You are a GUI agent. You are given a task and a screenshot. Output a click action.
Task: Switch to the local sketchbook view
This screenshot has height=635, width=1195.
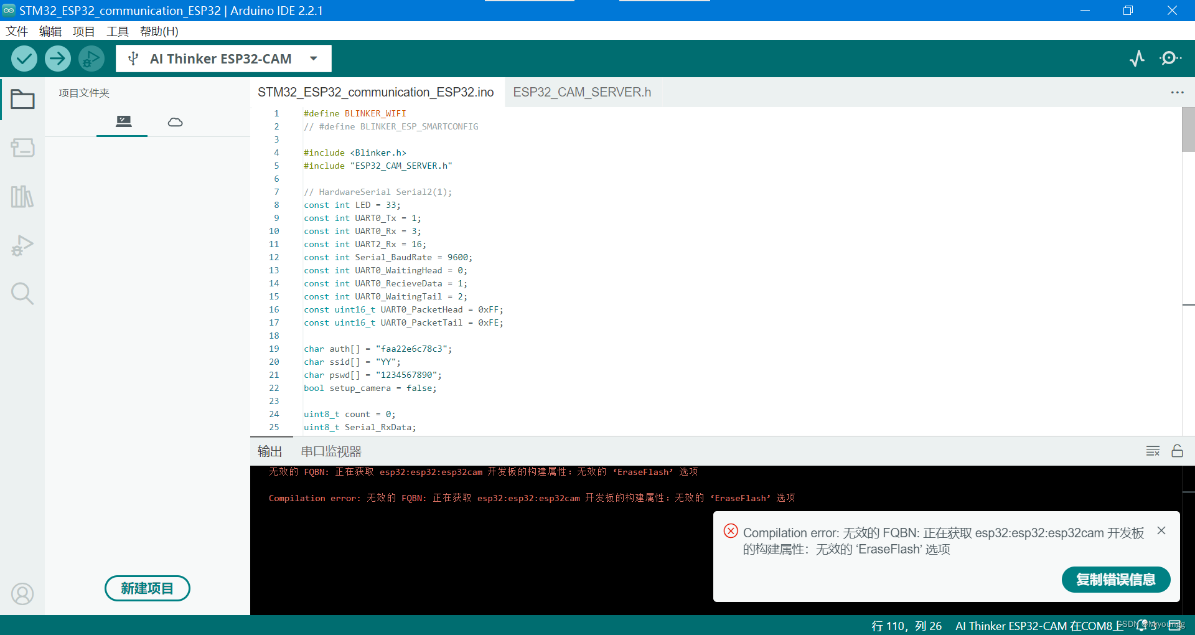[121, 122]
